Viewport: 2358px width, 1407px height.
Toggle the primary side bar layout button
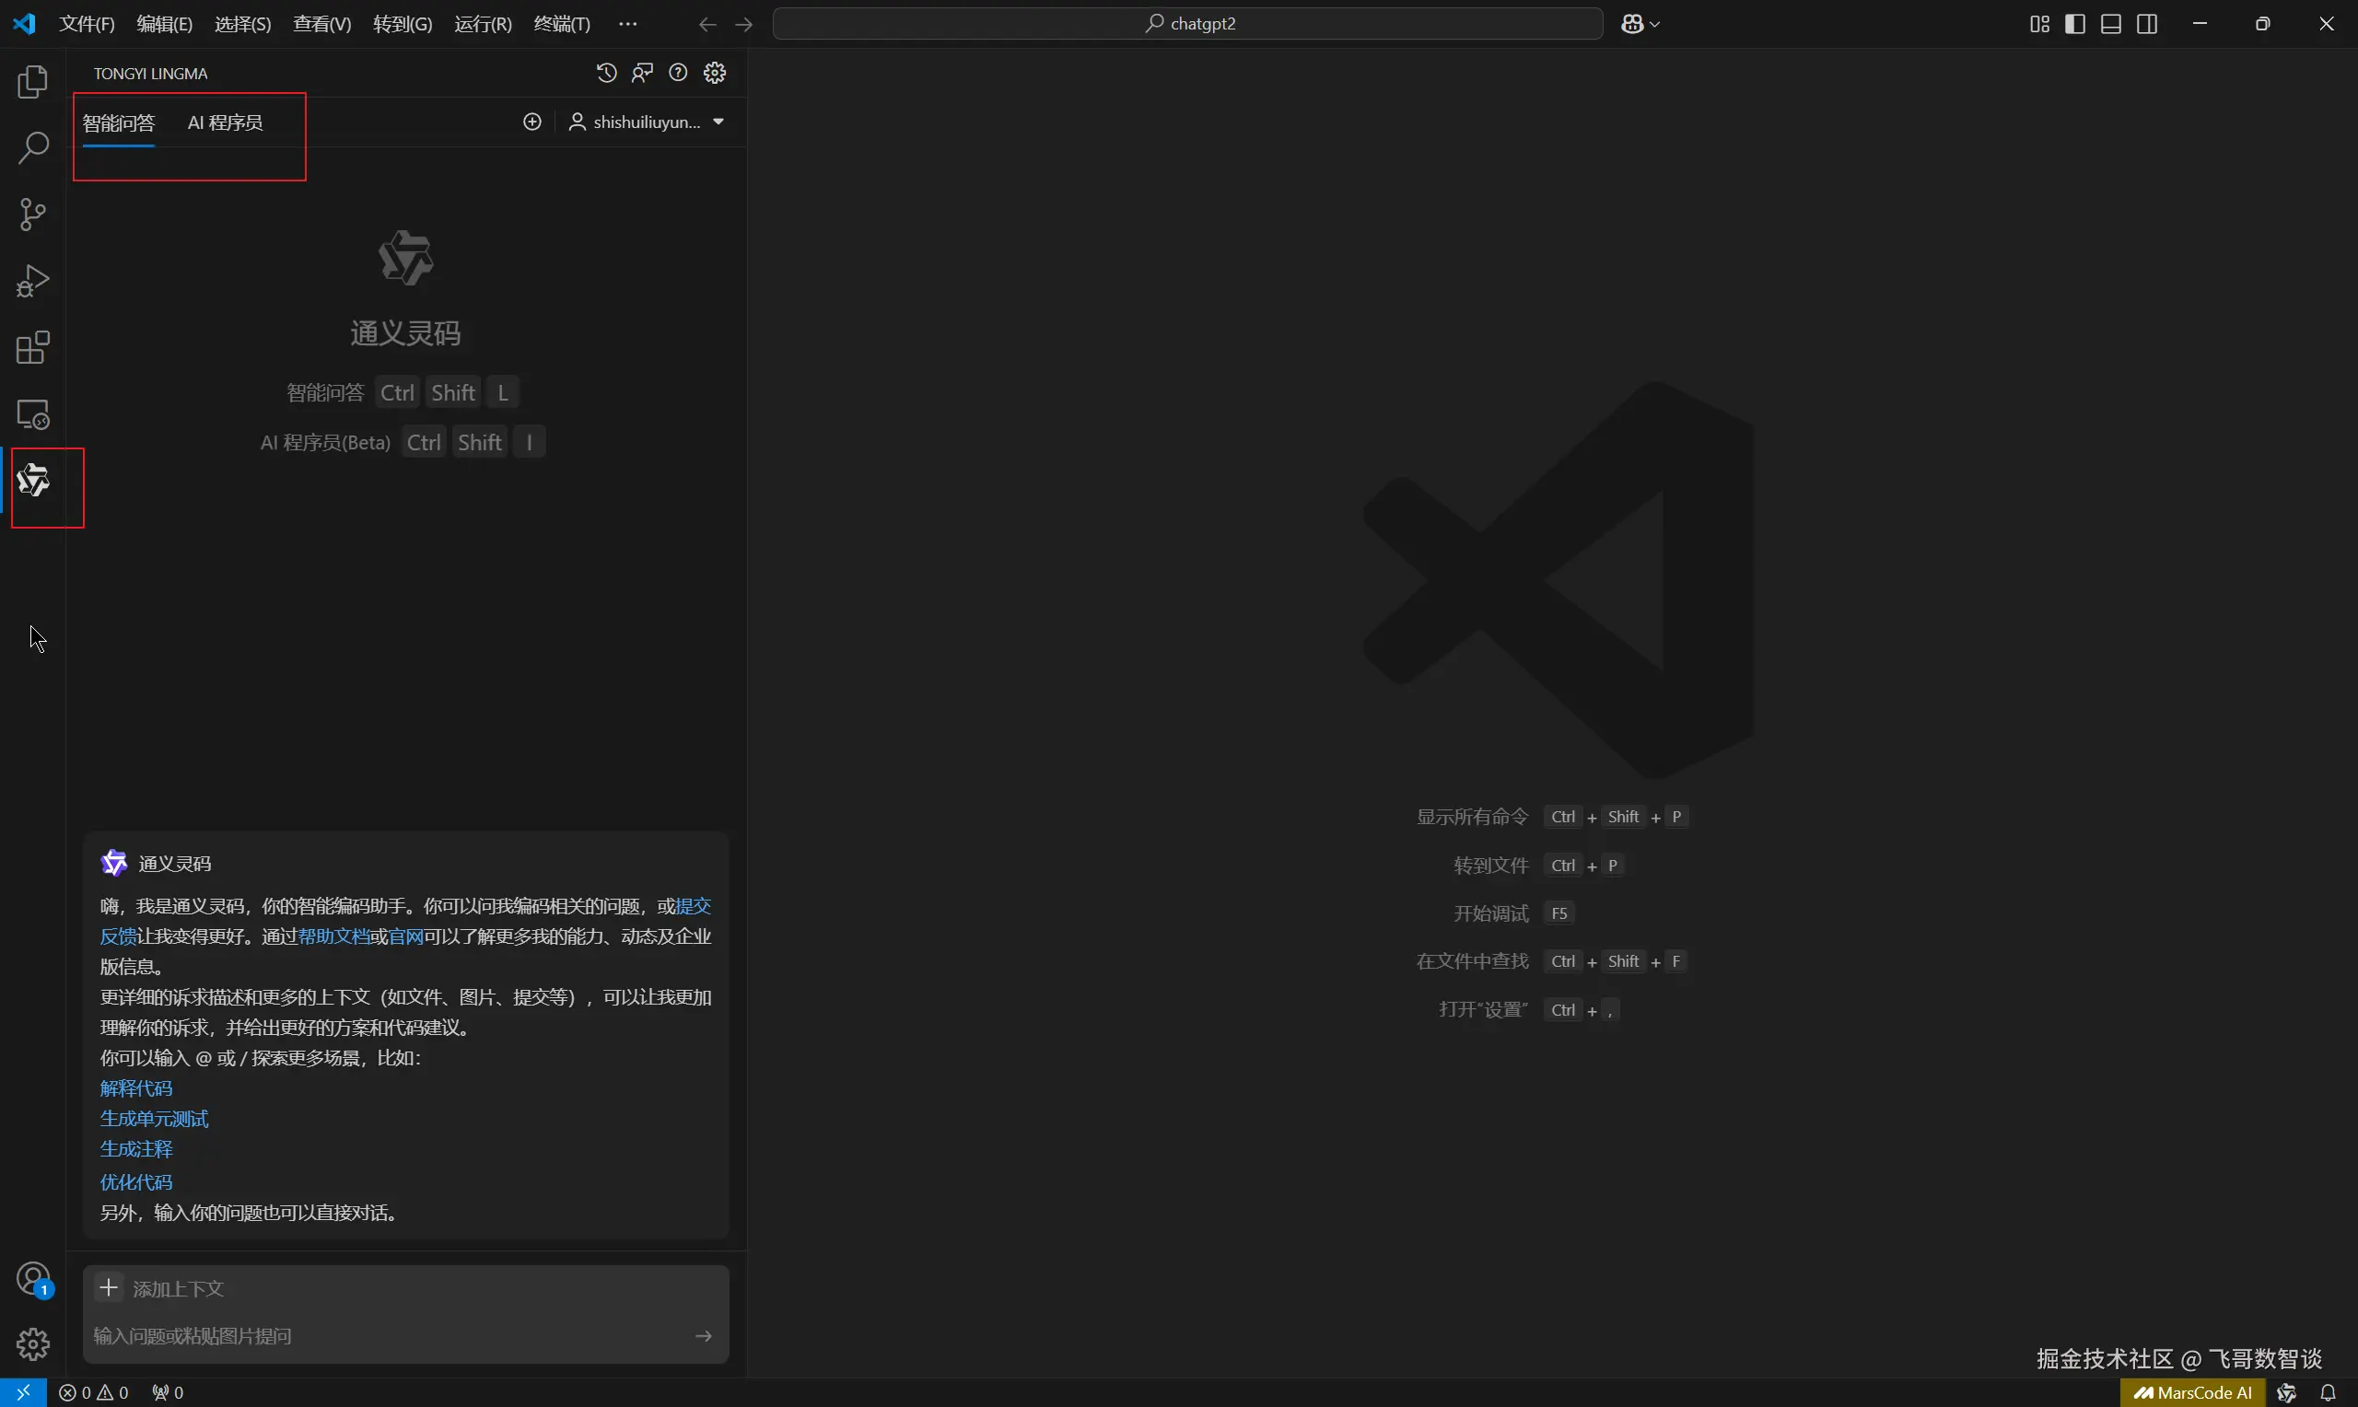coord(2074,24)
